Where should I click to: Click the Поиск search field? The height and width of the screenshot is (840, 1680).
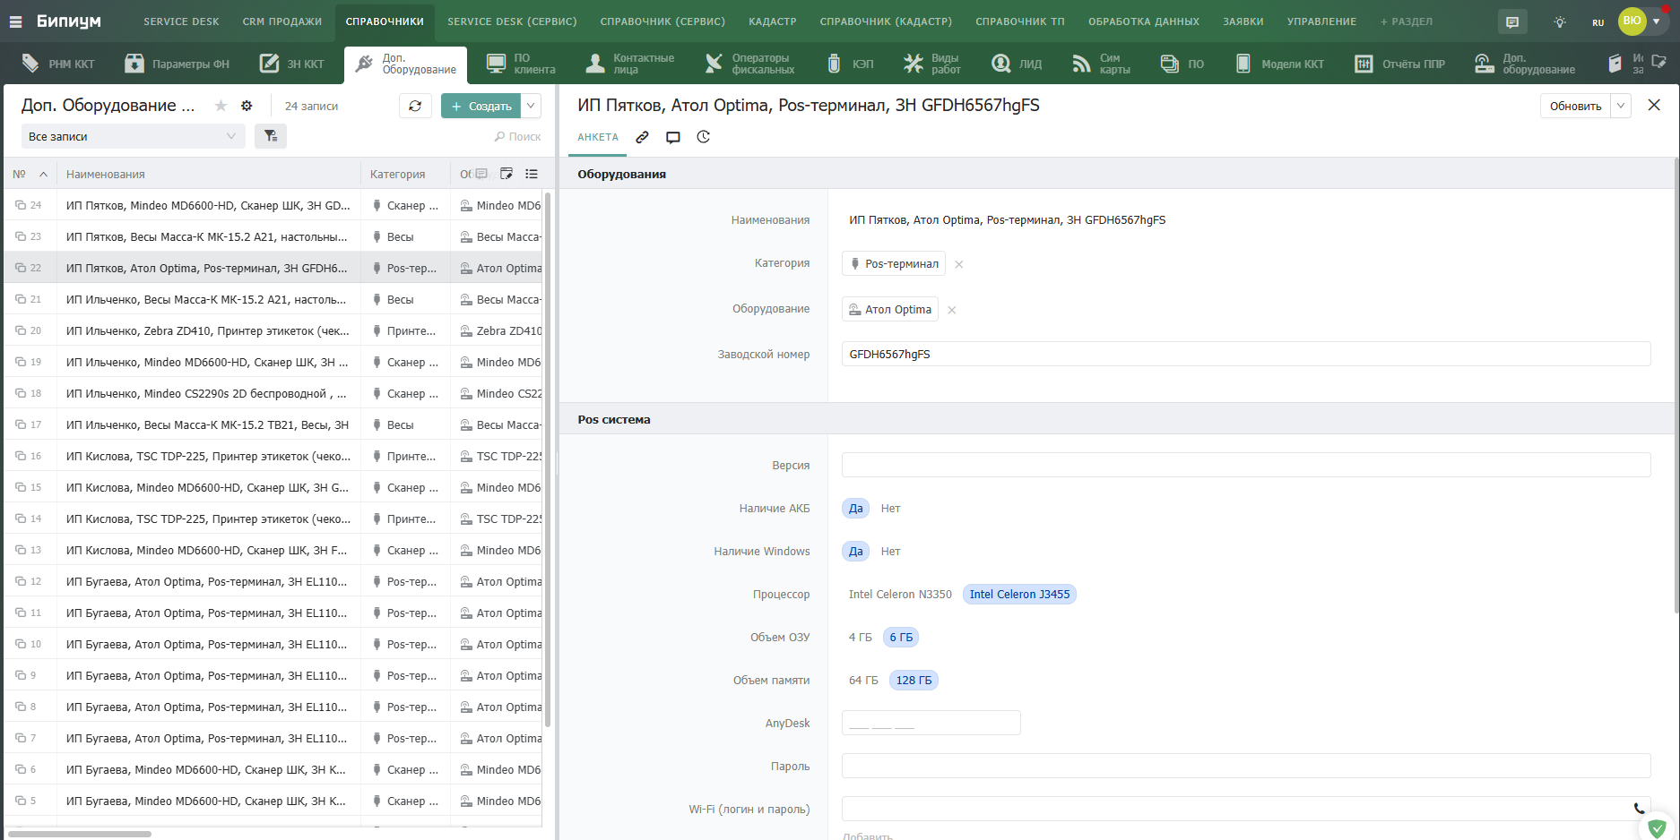click(x=517, y=136)
